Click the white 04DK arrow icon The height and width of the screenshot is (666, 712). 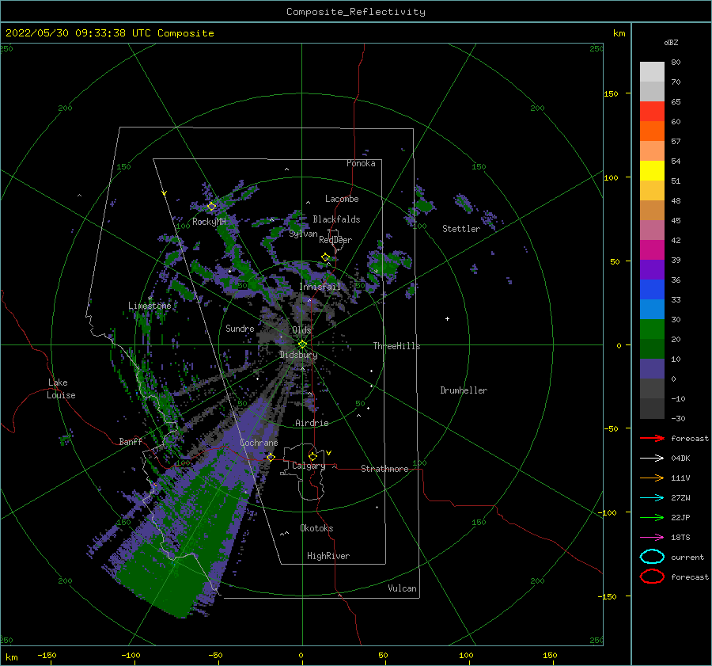652,458
